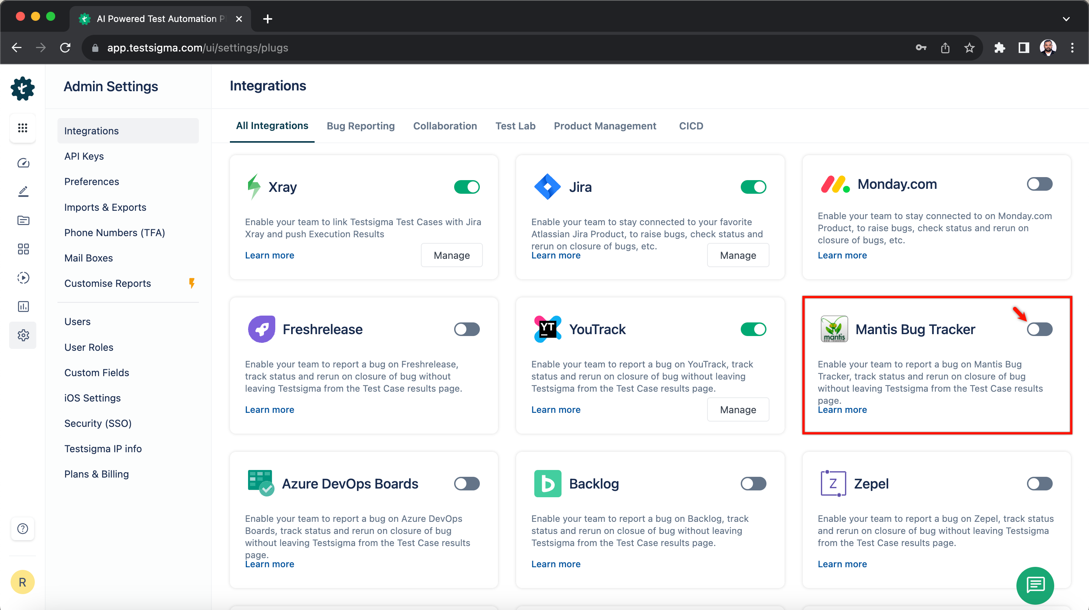Switch to the Bug Reporting tab

(360, 126)
